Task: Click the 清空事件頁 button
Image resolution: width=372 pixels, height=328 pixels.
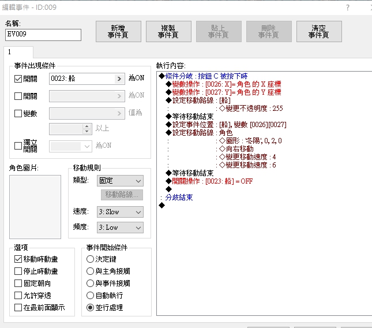Action: (x=319, y=31)
